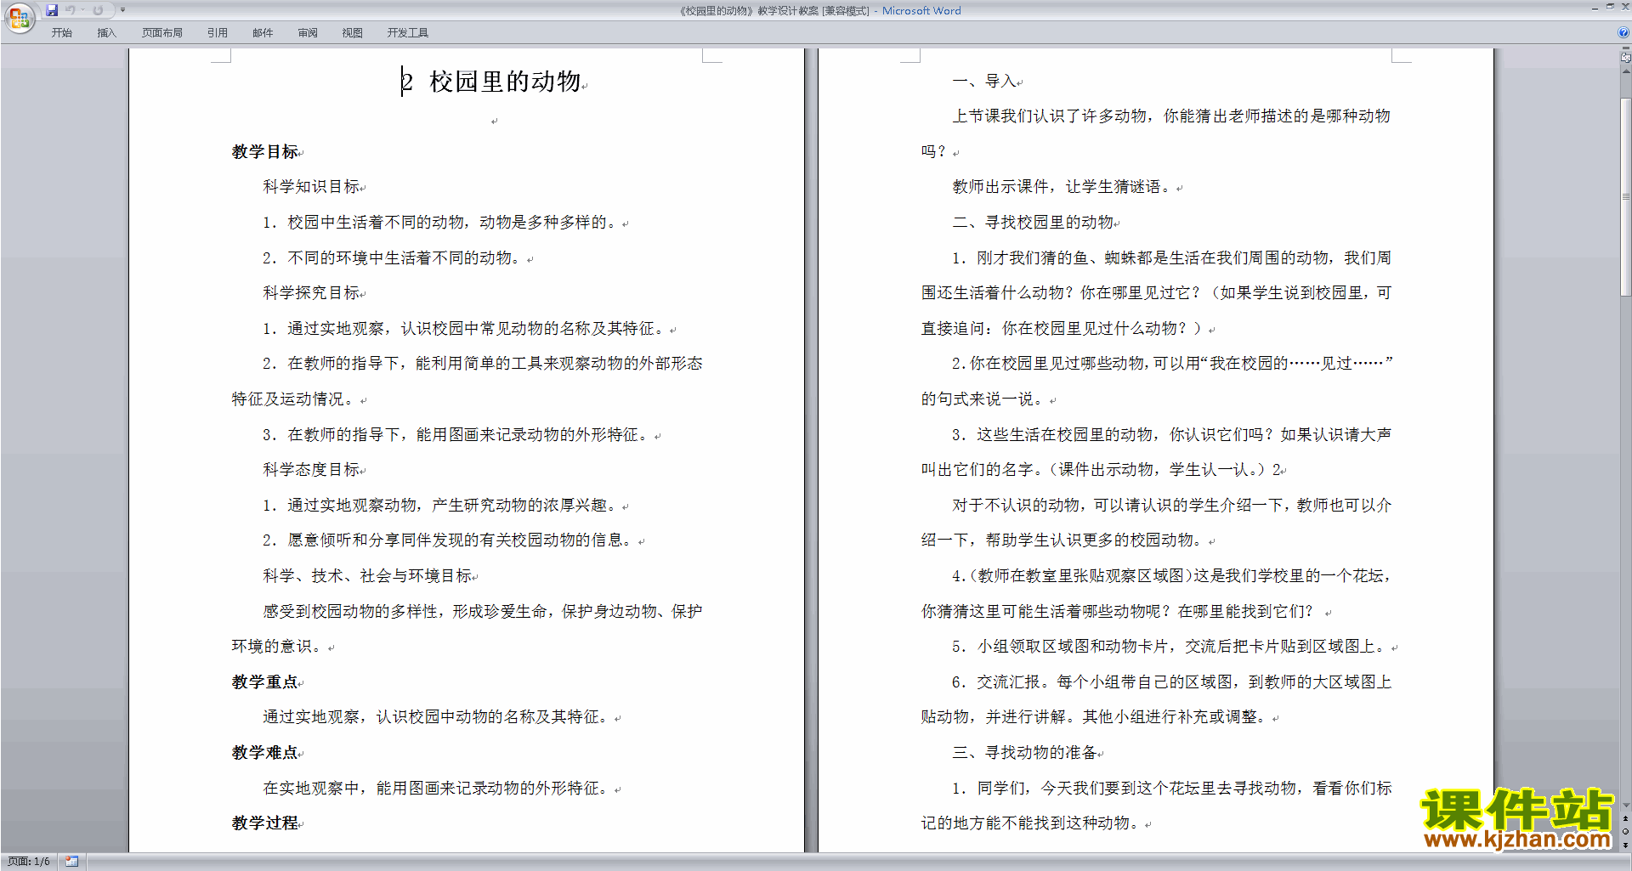Click line 科学、技术、社会与环境目标
This screenshot has height=871, width=1632.
[x=367, y=576]
